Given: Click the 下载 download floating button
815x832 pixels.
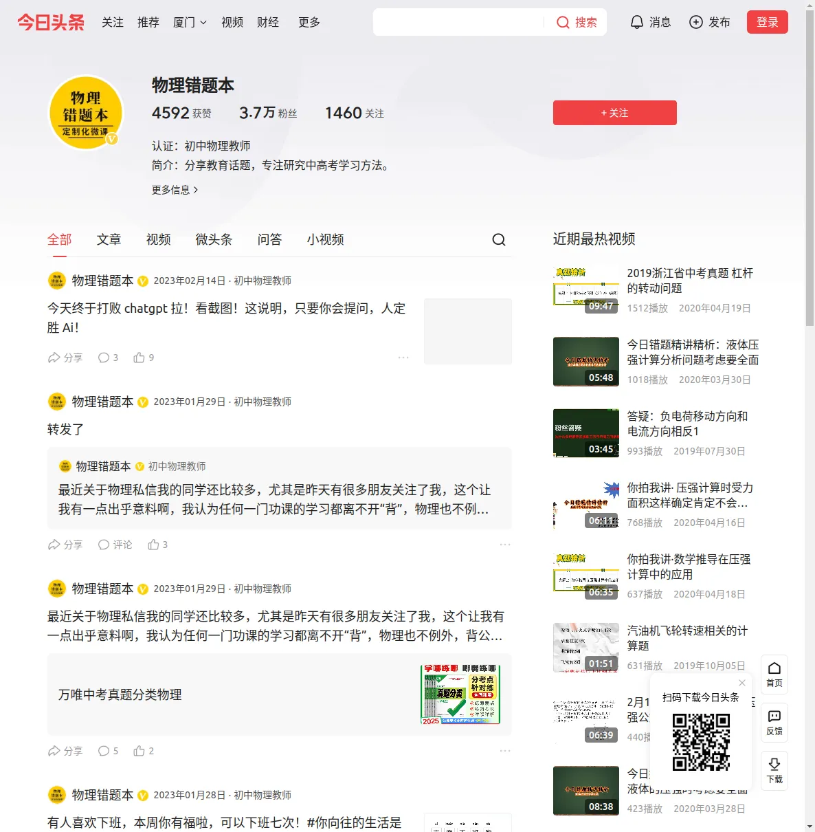Looking at the screenshot, I should (x=774, y=771).
